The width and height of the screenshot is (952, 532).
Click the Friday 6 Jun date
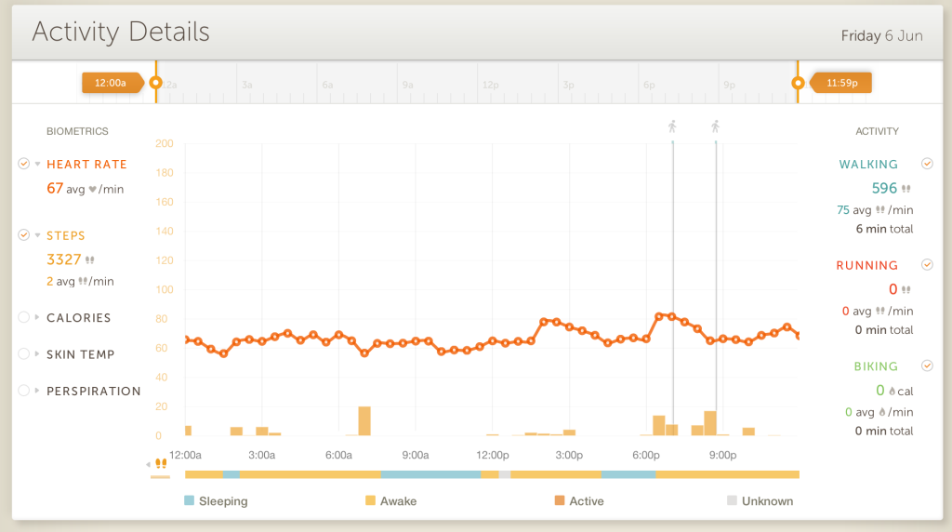point(881,36)
